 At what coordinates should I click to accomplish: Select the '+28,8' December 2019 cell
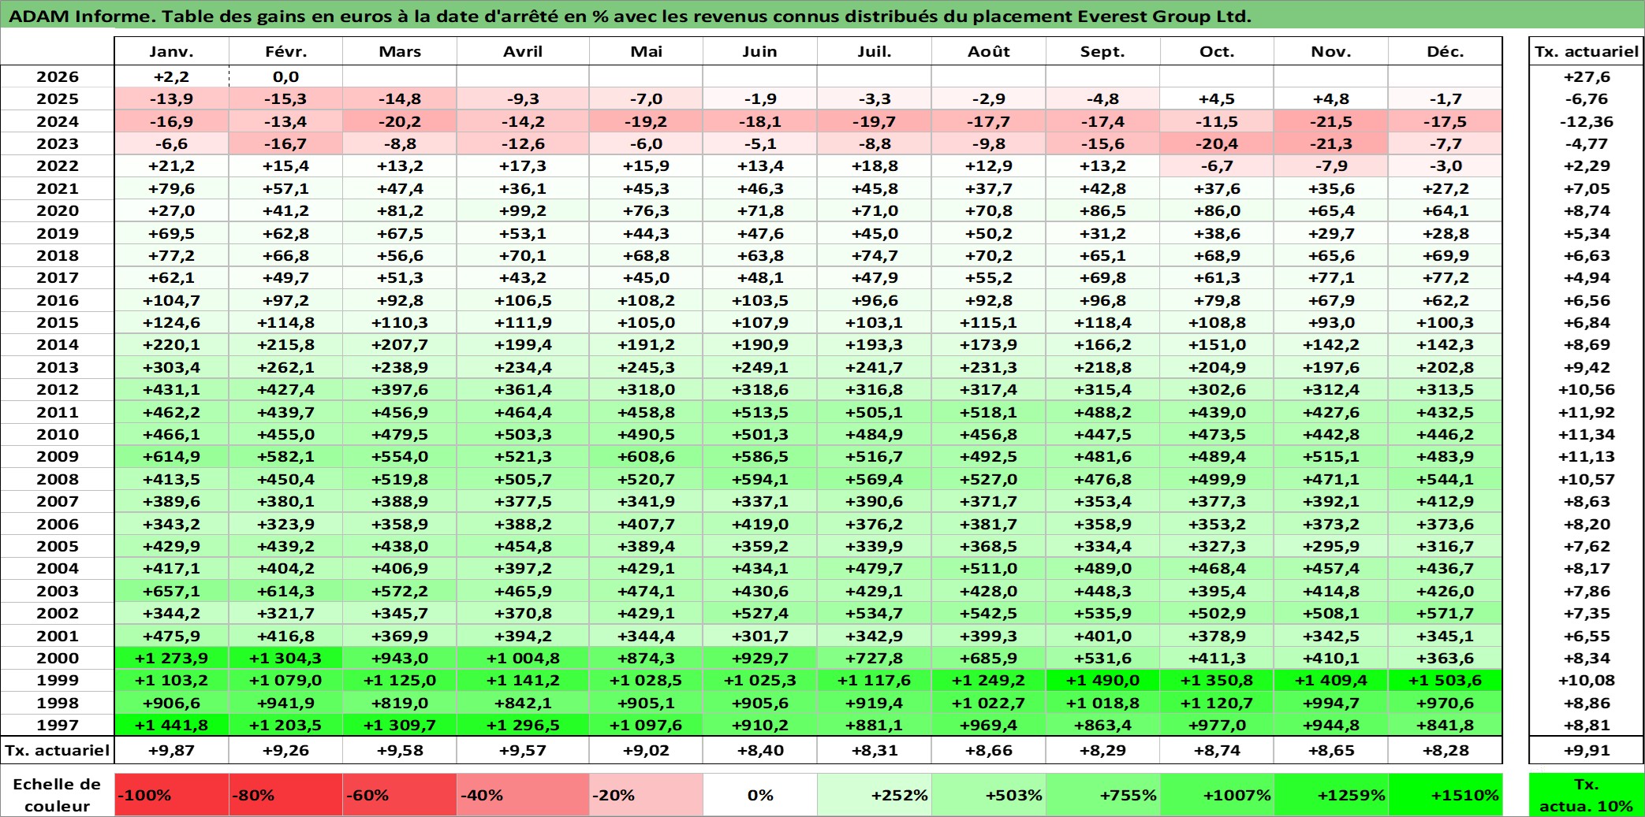(1445, 233)
